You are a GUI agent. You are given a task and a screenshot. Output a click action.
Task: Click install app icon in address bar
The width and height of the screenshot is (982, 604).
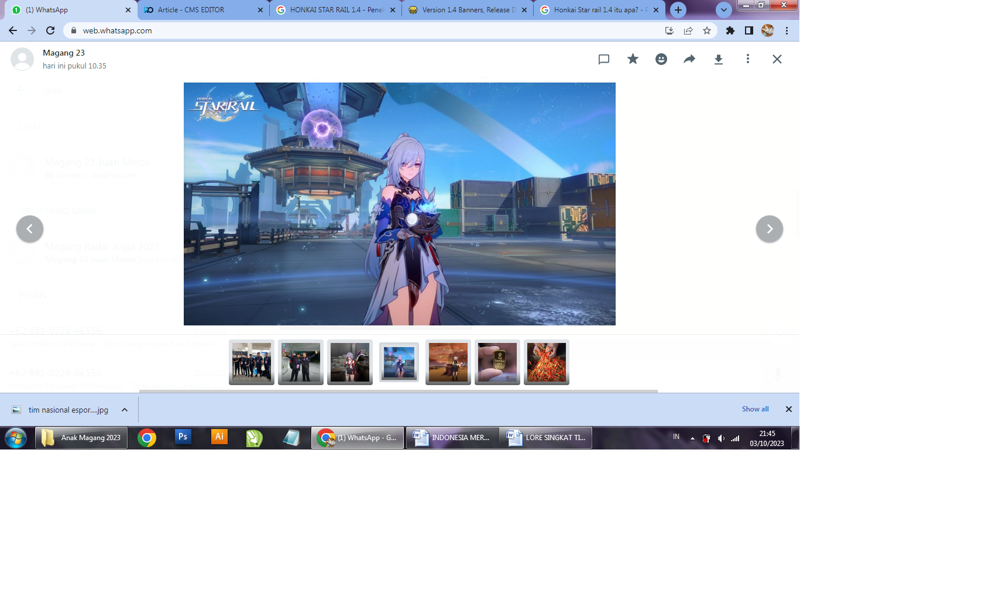pos(669,30)
